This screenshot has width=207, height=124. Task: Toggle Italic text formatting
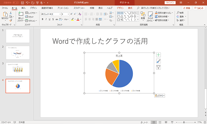(x=46, y=19)
